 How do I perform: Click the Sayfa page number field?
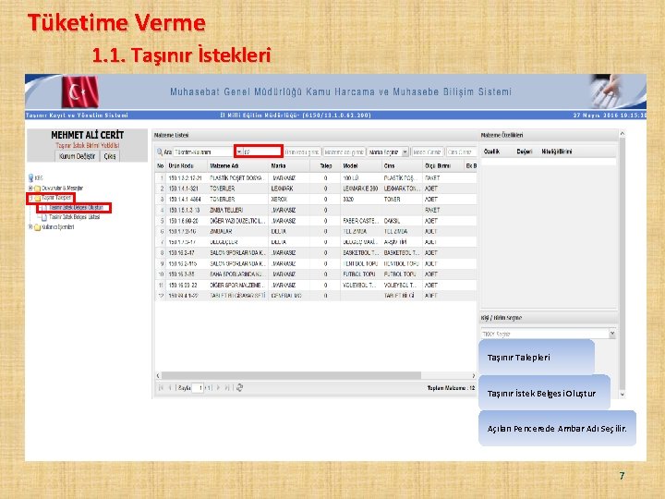(198, 387)
